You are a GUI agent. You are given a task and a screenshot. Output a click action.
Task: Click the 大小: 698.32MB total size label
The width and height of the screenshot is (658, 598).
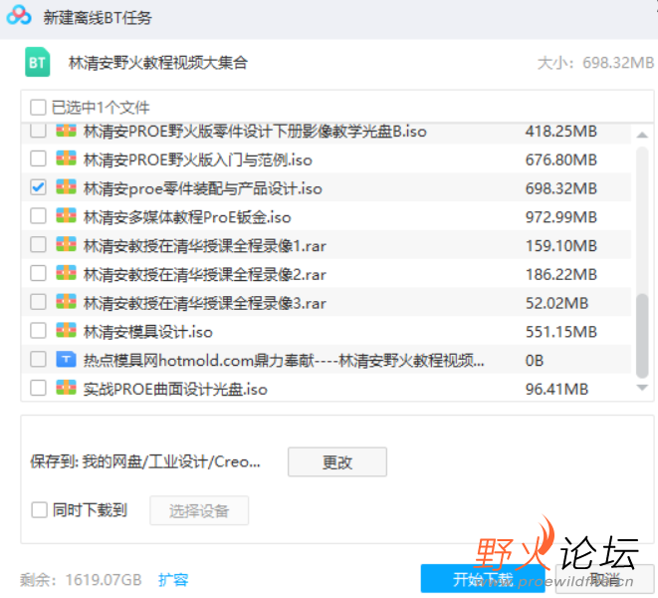pos(595,63)
